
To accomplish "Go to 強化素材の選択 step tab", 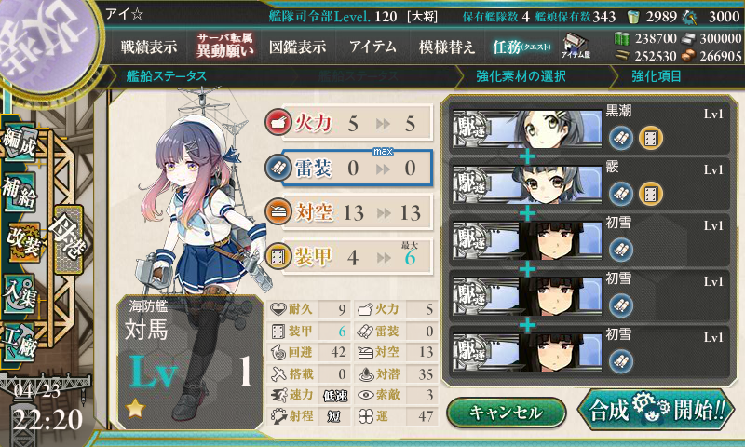I will pos(521,76).
